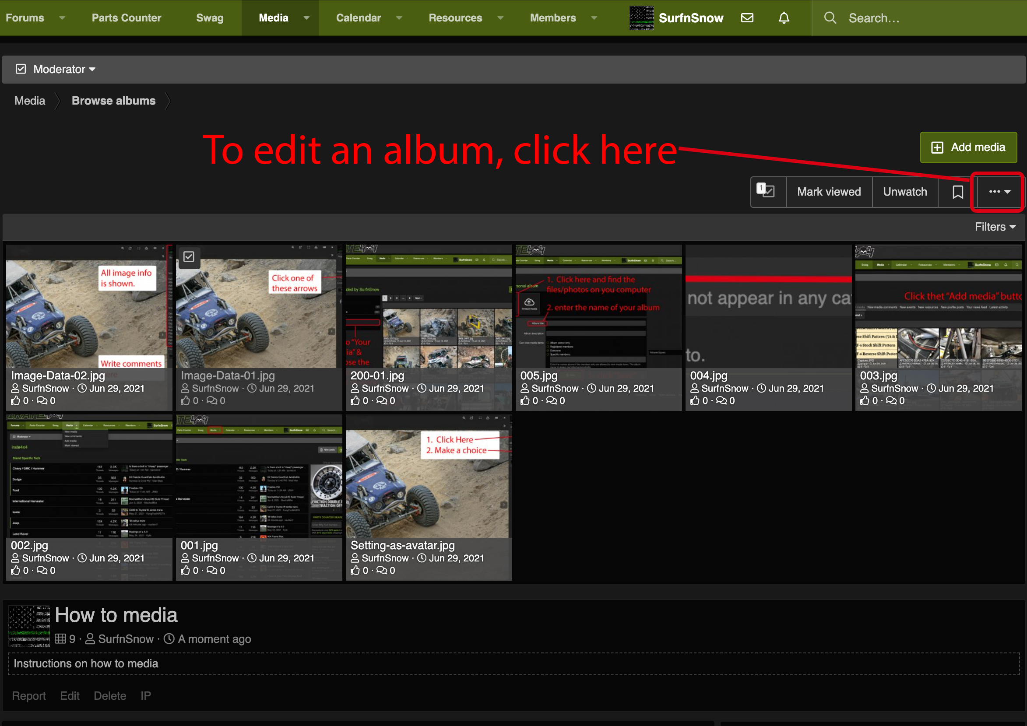Click the Delete link under album
Screen dimensions: 1027x726
pos(110,696)
